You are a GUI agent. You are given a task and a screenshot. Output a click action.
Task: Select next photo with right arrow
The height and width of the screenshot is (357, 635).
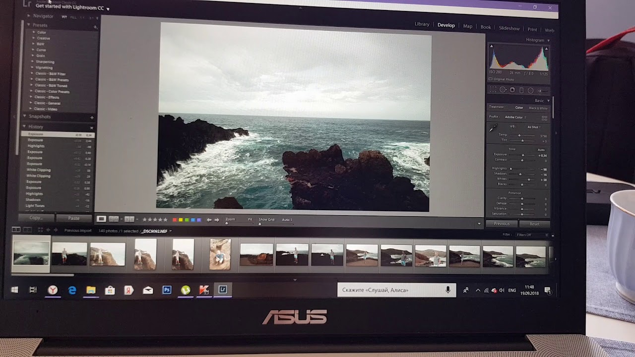coord(217,219)
